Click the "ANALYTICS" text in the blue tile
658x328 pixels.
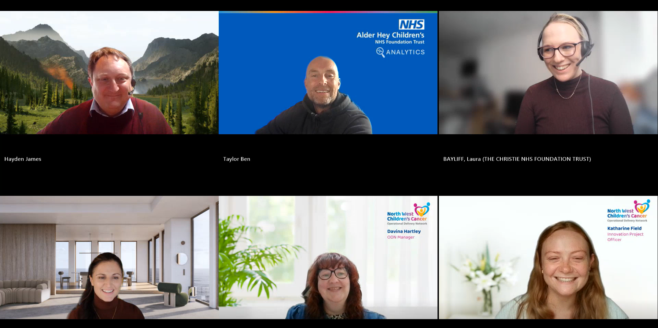point(405,52)
